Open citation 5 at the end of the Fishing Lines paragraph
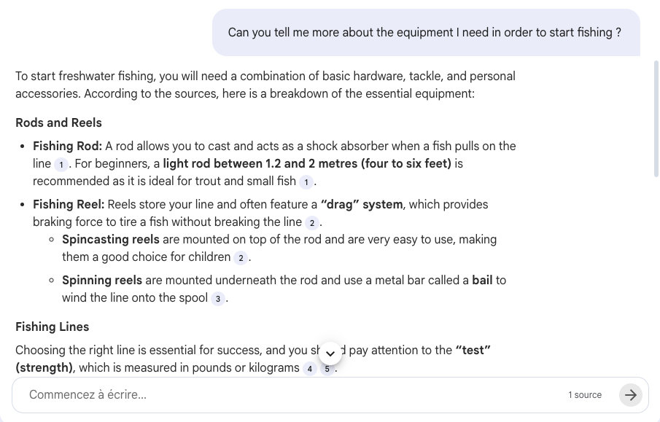 (x=326, y=369)
